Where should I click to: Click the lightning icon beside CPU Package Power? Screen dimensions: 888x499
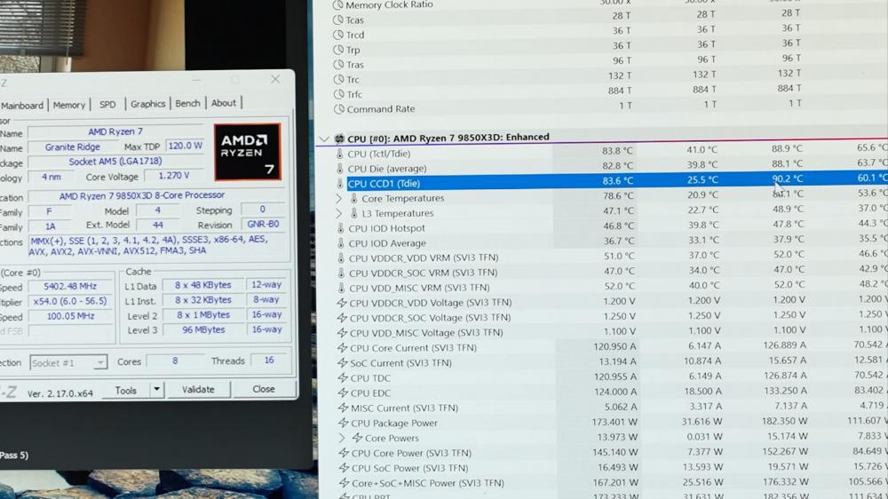pos(343,423)
